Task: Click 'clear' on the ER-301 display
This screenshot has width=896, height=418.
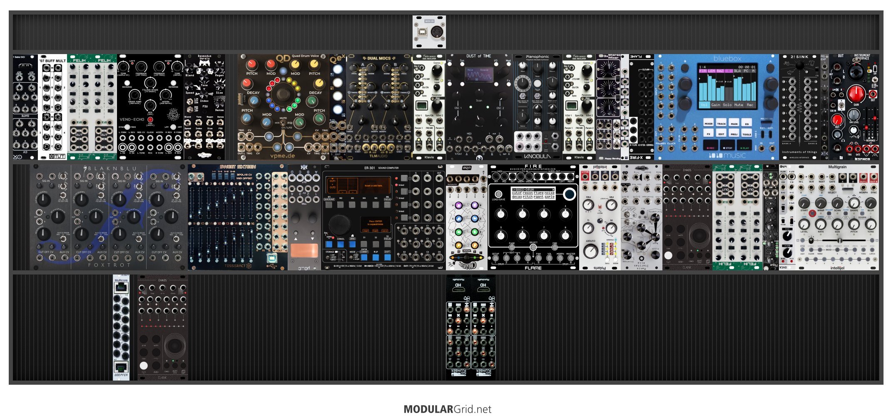Action: coord(366,231)
